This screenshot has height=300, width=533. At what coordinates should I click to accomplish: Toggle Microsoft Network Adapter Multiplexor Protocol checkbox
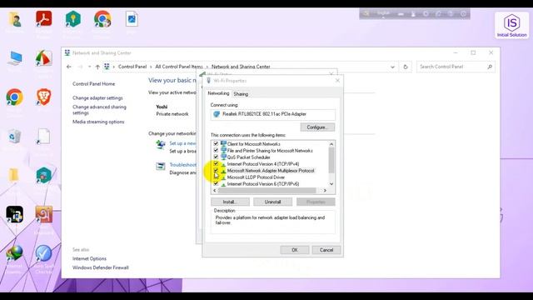(x=216, y=170)
